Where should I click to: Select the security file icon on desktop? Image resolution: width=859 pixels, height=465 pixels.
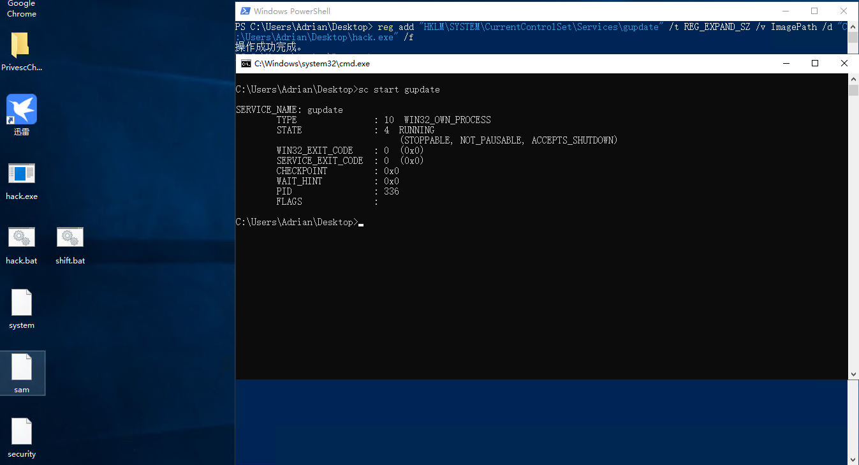tap(22, 431)
